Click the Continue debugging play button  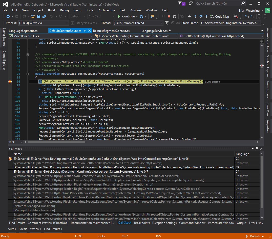[x=126, y=16]
